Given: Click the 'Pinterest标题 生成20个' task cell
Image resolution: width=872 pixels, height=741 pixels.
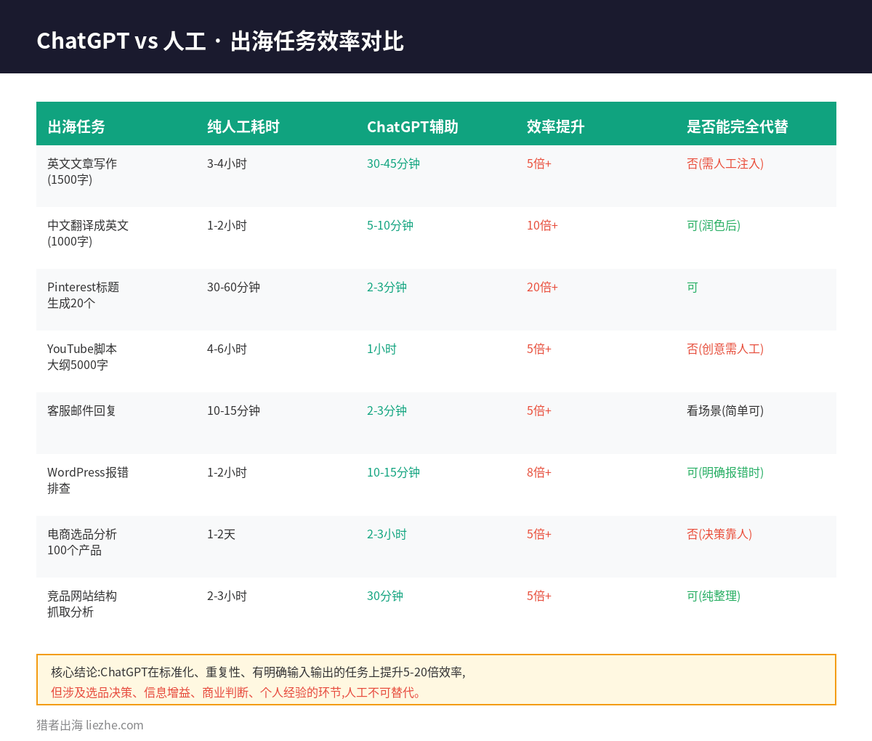Looking at the screenshot, I should pos(84,295).
